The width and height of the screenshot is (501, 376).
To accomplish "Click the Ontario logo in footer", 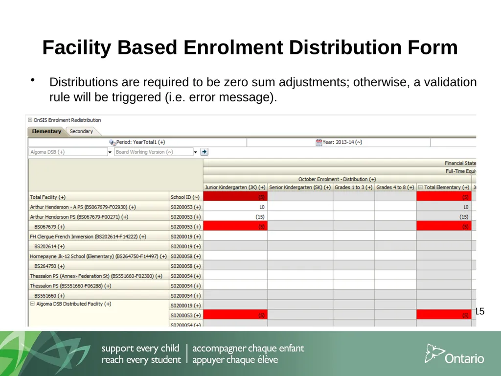I will coord(455,354).
